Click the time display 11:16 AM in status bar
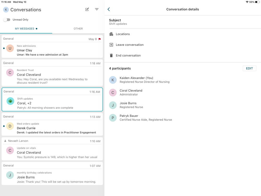261x196 pixels. [6, 2]
